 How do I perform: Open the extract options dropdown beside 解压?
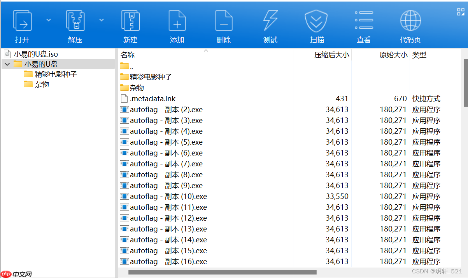pyautogui.click(x=101, y=20)
